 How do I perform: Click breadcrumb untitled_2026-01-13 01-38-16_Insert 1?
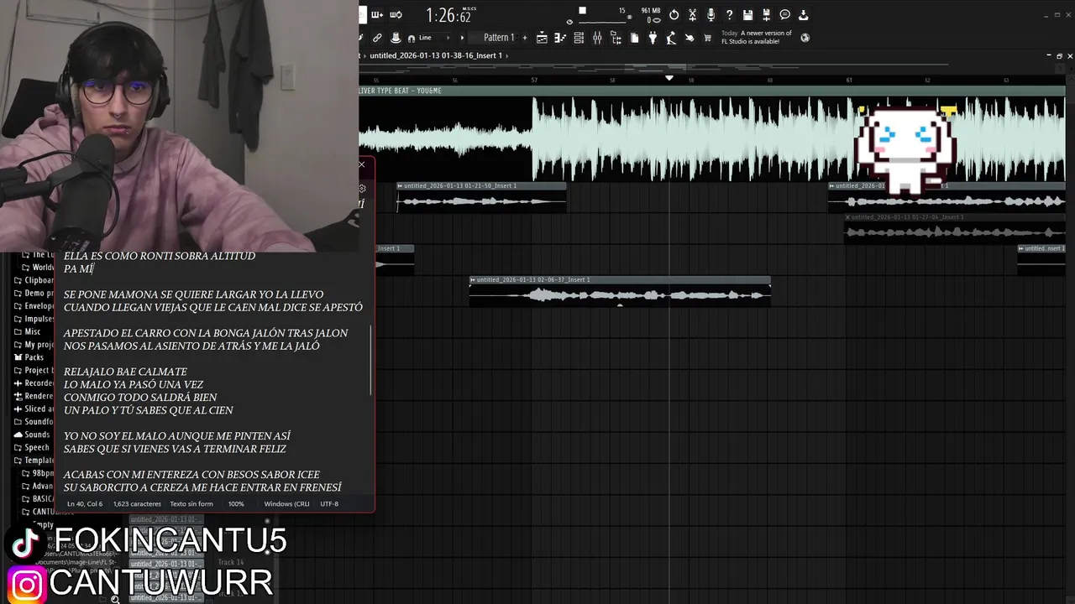436,55
